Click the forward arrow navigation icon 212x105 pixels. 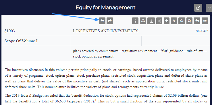(x=110, y=21)
